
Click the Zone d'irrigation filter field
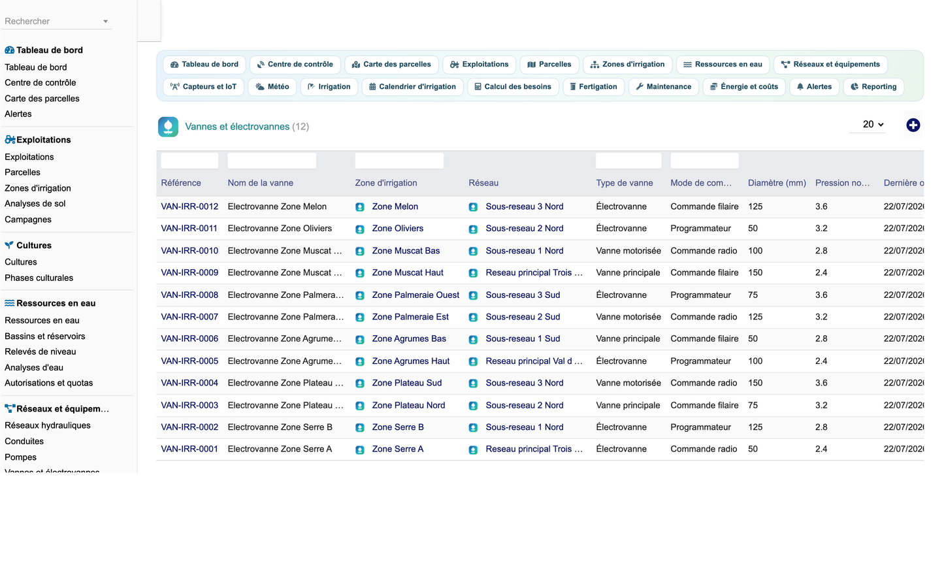coord(399,161)
